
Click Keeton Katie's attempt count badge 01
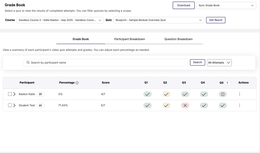pyautogui.click(x=40, y=94)
